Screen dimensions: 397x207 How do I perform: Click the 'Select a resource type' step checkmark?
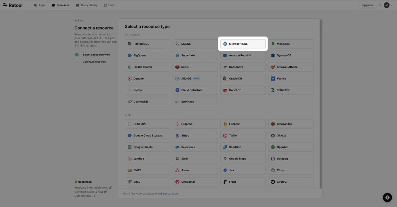pos(77,55)
